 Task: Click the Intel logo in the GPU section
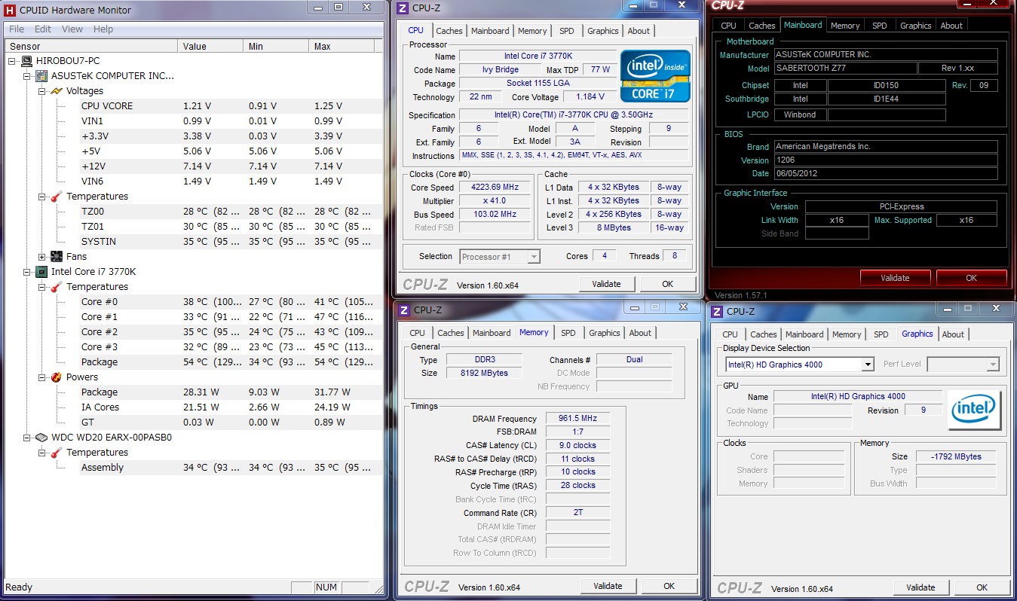point(974,409)
